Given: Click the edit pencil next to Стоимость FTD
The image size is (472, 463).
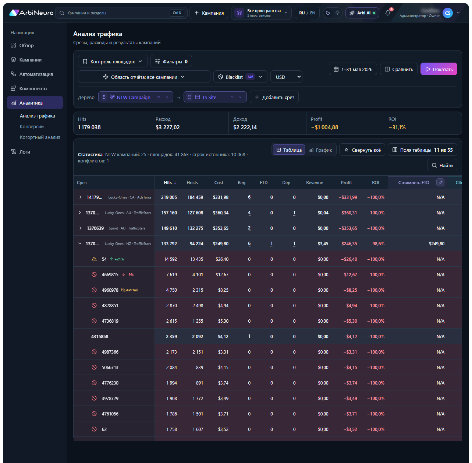Looking at the screenshot, I should [x=440, y=182].
